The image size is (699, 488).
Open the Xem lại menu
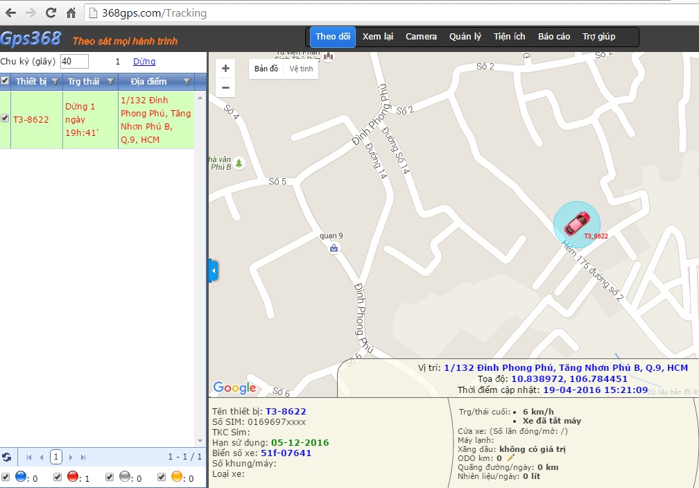[377, 37]
